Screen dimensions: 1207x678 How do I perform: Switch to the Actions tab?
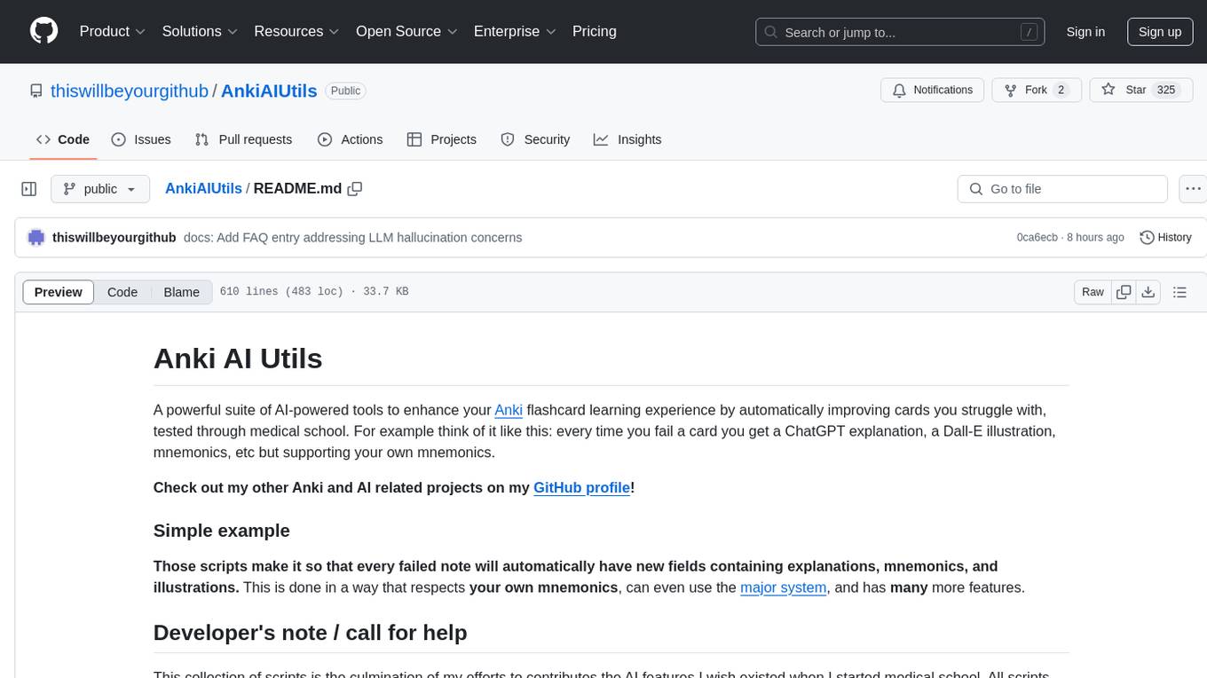[350, 139]
